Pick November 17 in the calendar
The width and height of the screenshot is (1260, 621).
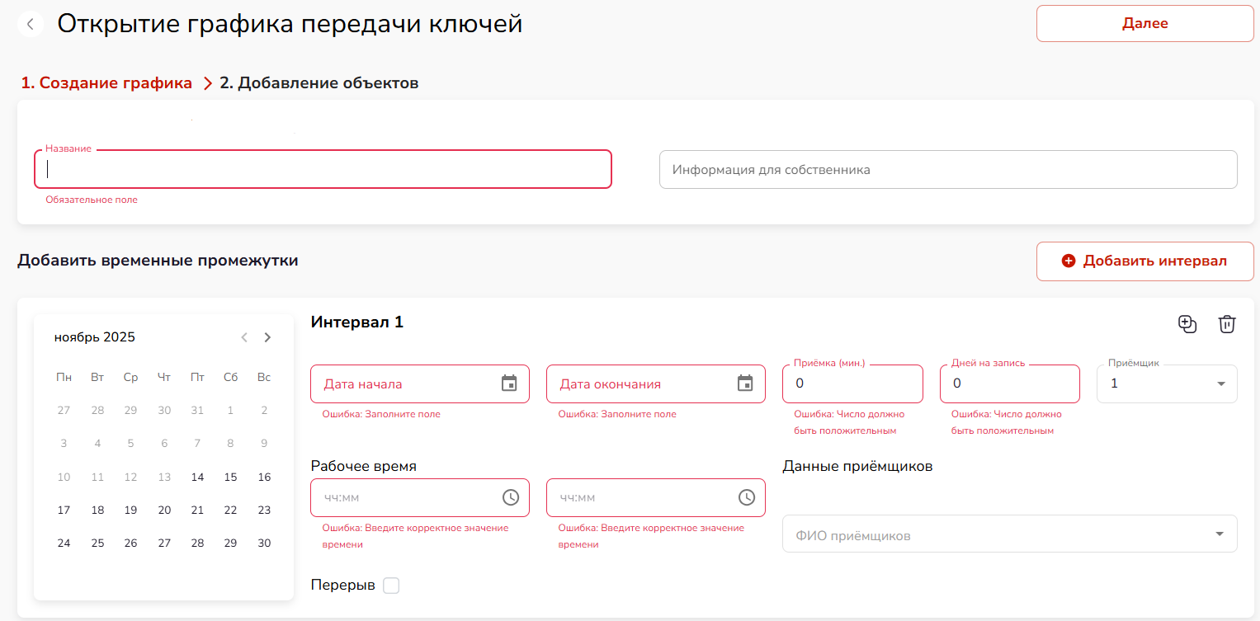(64, 510)
